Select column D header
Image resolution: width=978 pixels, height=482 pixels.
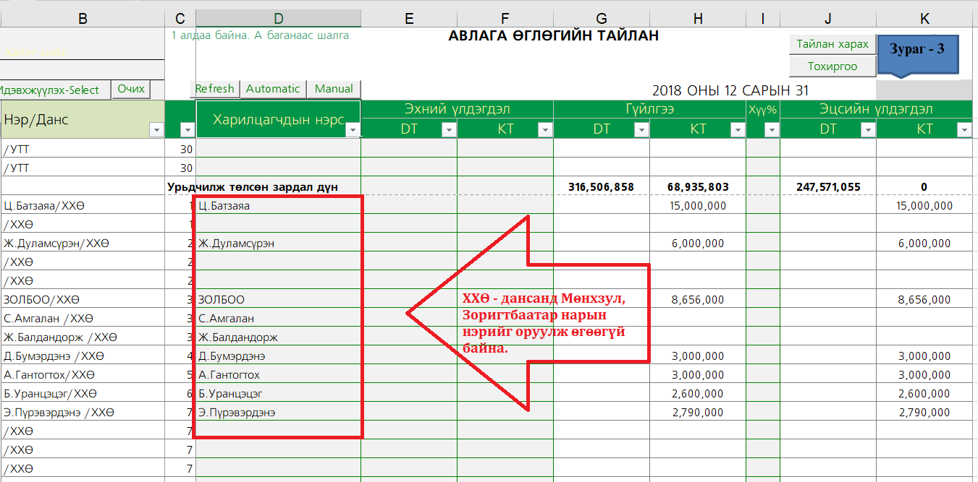pos(278,19)
